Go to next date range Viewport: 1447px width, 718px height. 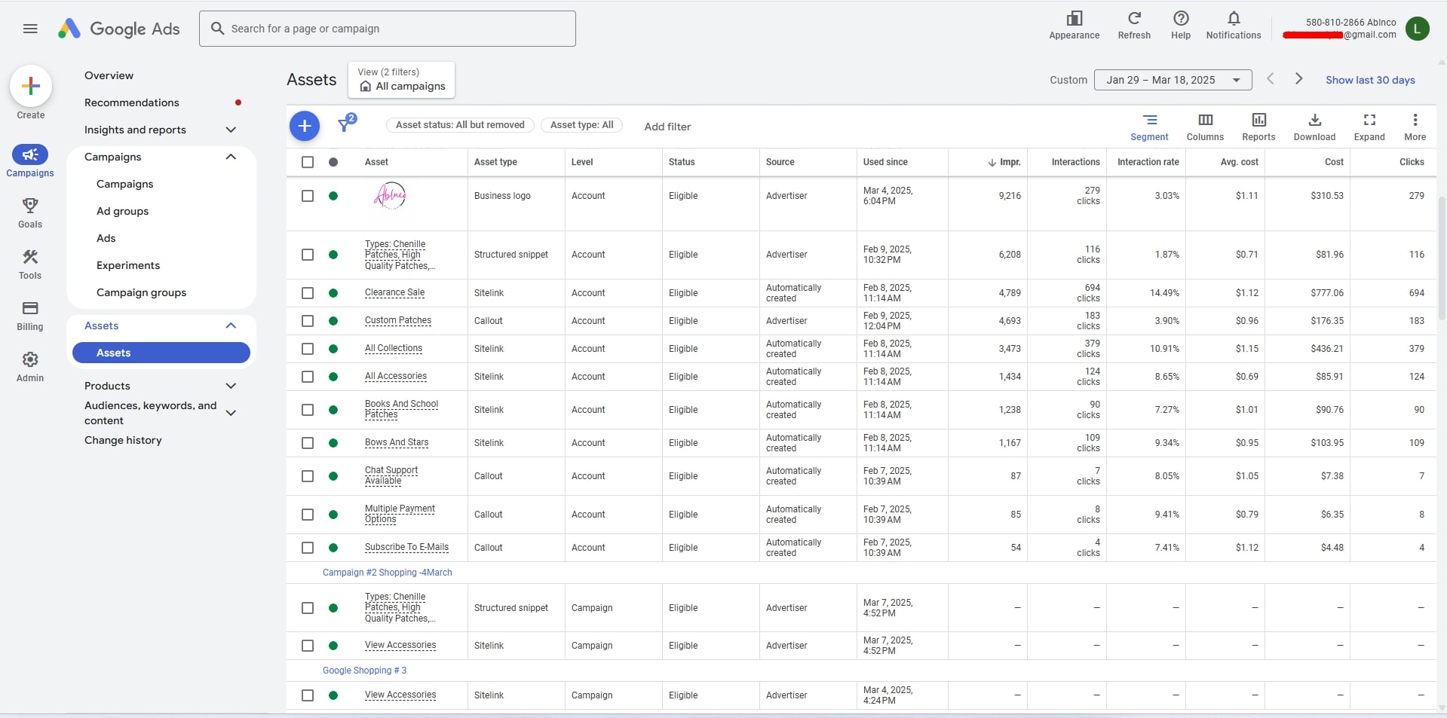[1298, 79]
